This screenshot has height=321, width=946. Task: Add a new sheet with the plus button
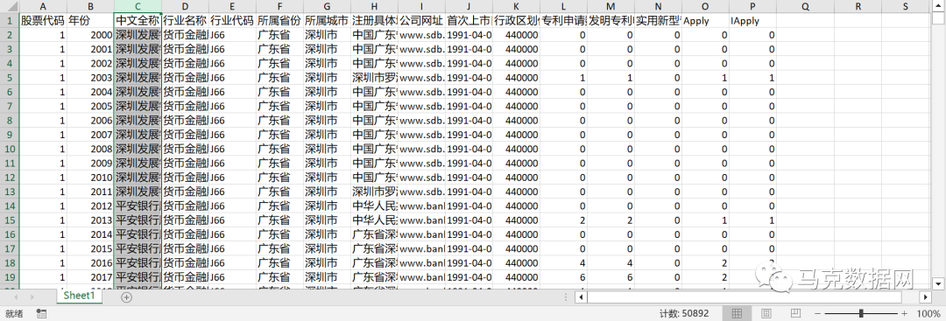point(126,297)
